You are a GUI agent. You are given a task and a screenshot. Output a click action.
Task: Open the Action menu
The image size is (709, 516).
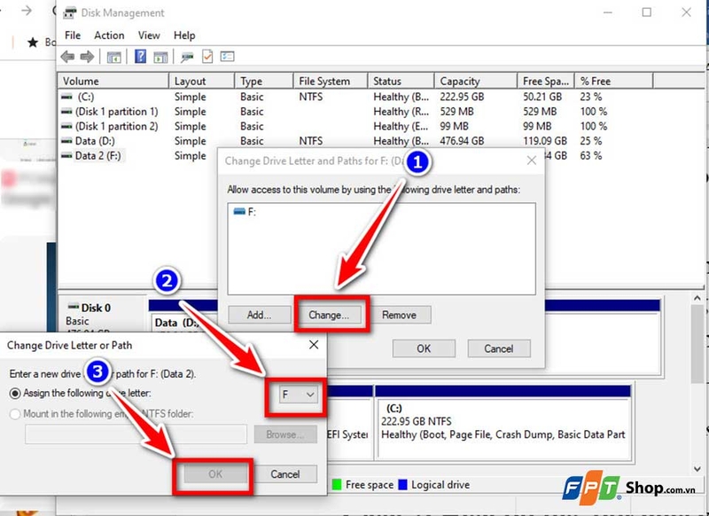pyautogui.click(x=109, y=35)
